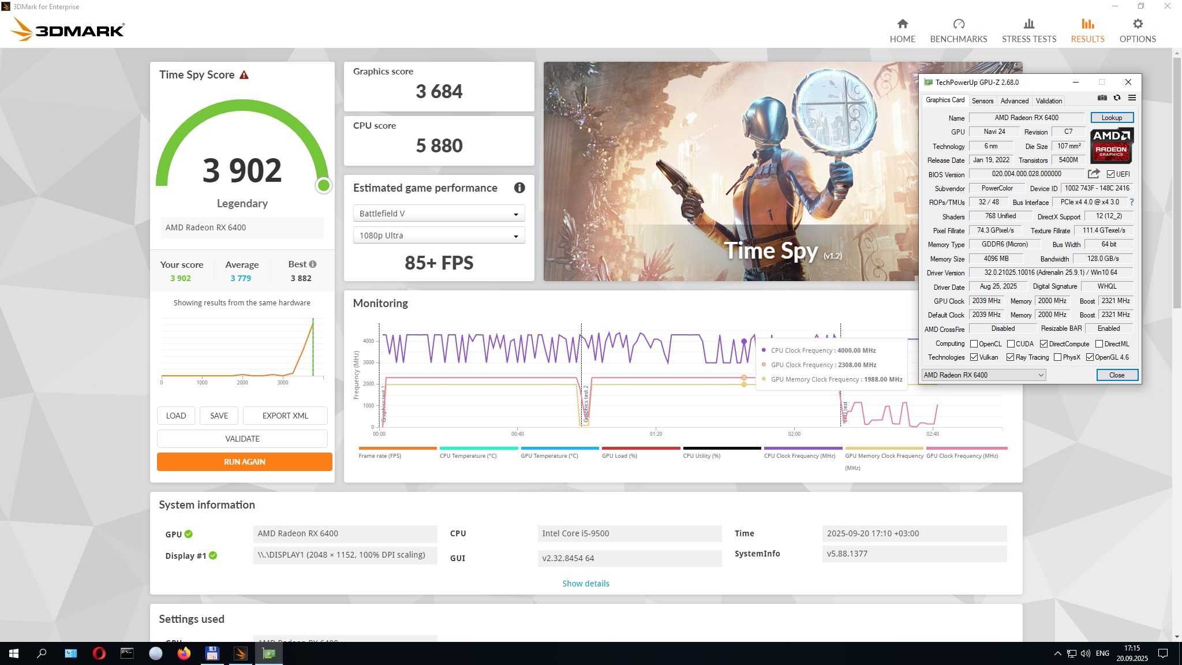The width and height of the screenshot is (1182, 665).
Task: Toggle the Vulkan checkbox
Action: [x=974, y=357]
